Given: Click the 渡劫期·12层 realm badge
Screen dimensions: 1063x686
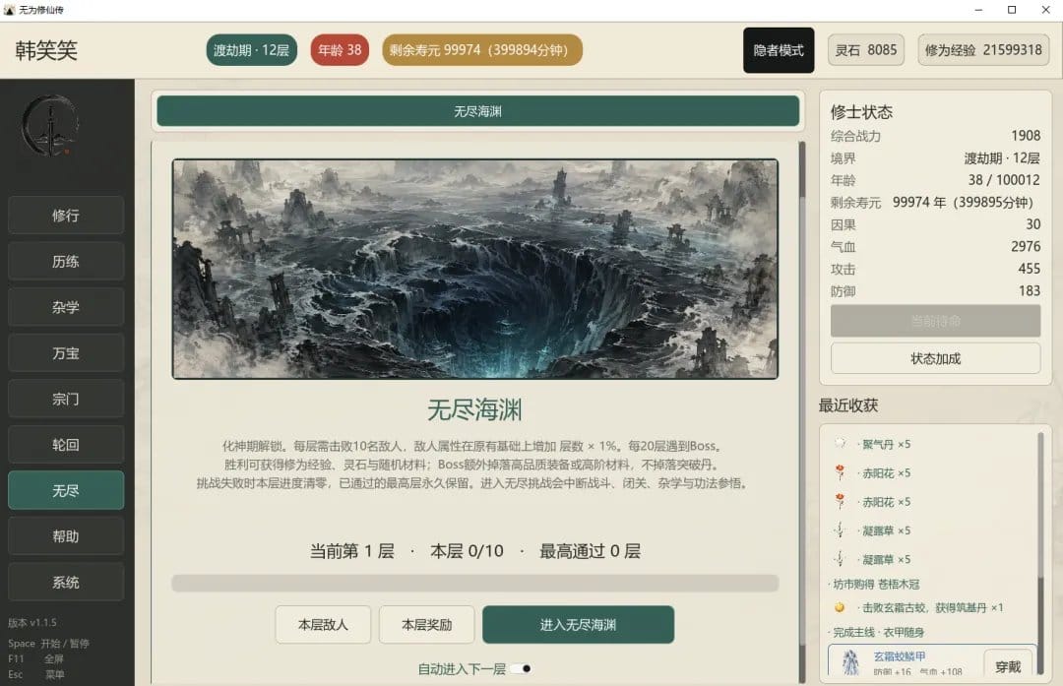Looking at the screenshot, I should 252,50.
